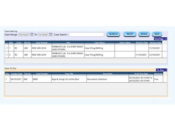This screenshot has width=175, height=131.
Task: Sort hearings by Case Status column
Action: (x=99, y=43)
